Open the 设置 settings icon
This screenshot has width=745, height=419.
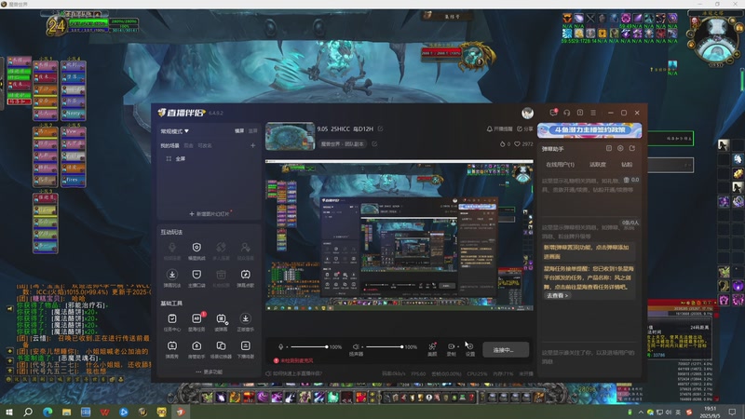[x=470, y=349]
